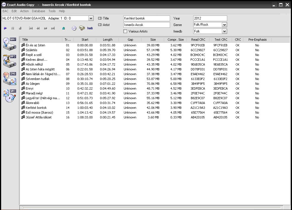Stop the CD playback
Image resolution: width=292 pixels, height=210 pixels.
pyautogui.click(x=20, y=28)
